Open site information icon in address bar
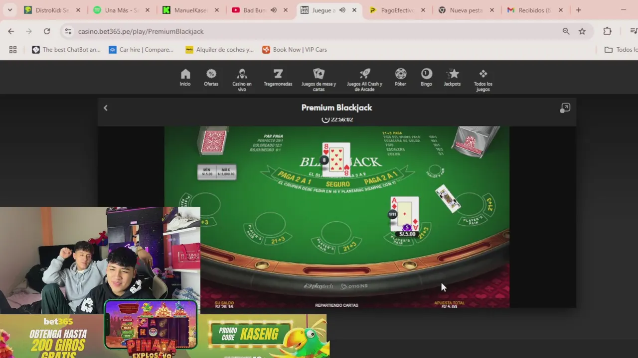 (68, 31)
